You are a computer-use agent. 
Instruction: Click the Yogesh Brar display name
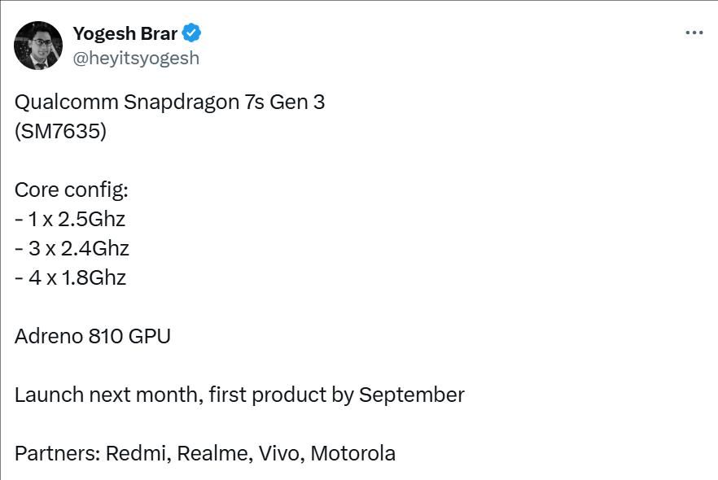[x=125, y=33]
